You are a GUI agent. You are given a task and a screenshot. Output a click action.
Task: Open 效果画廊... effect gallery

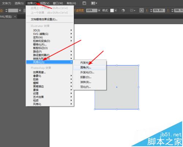(x=50, y=72)
